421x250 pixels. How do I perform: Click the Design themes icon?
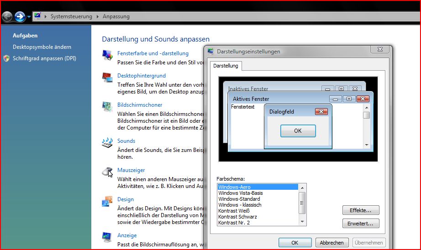[107, 201]
